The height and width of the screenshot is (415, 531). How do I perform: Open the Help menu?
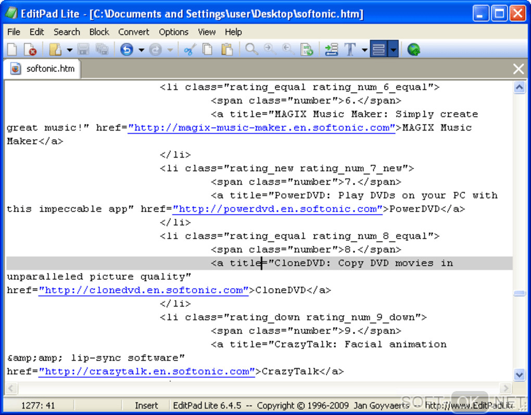pyautogui.click(x=233, y=32)
